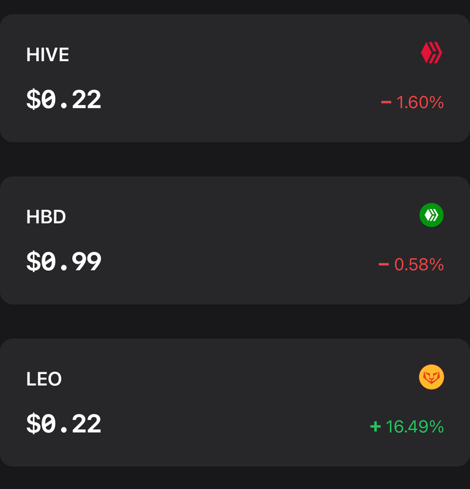
Task: Tap the red HIVE logo icon
Action: coord(431,53)
